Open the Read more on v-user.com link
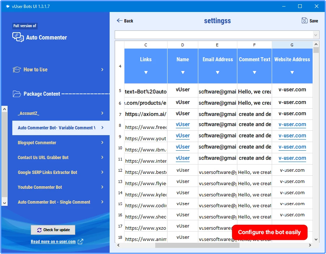The width and height of the screenshot is (326, 254). (53, 242)
